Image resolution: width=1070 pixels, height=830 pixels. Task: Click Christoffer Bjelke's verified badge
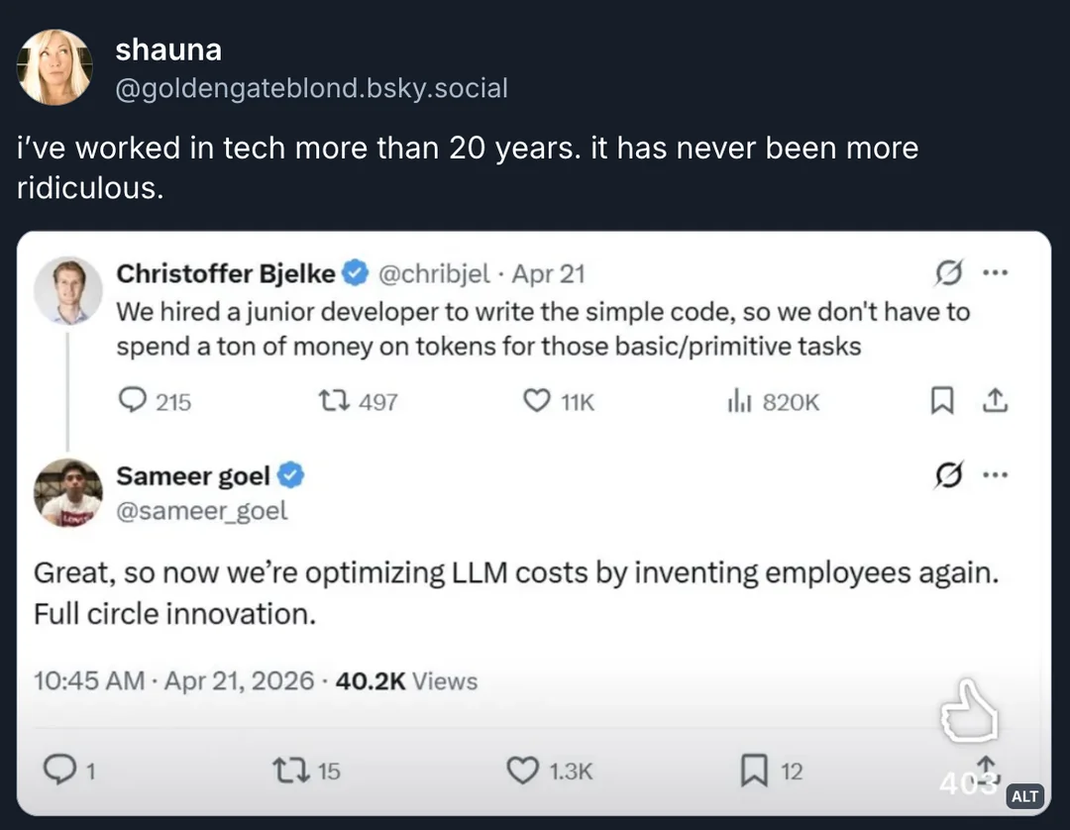(x=356, y=272)
